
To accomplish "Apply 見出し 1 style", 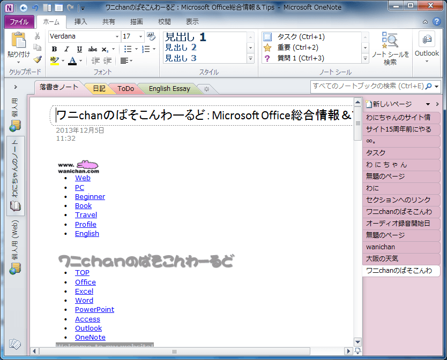I will pos(185,37).
